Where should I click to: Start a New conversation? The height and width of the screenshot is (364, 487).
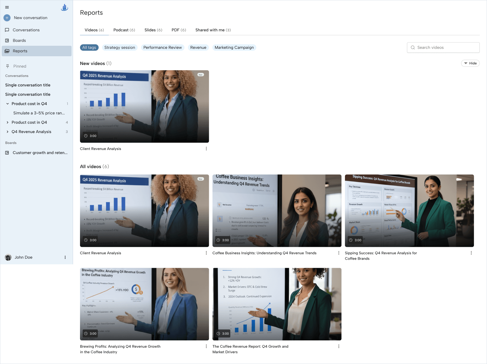point(31,18)
